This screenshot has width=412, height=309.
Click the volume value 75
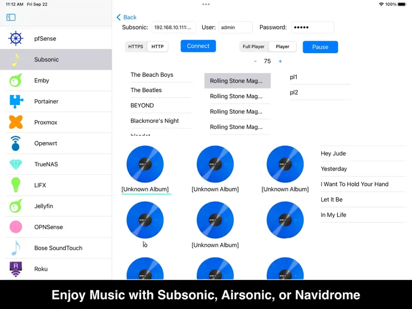click(267, 61)
